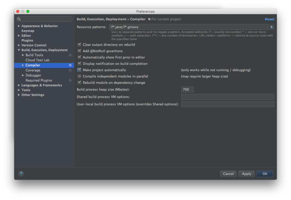This screenshot has height=200, width=291.
Task: Expand the Languages & Frameworks node
Action: point(19,85)
